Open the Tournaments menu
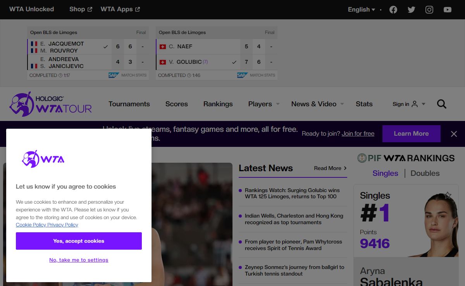Image resolution: width=465 pixels, height=286 pixels. pyautogui.click(x=129, y=104)
